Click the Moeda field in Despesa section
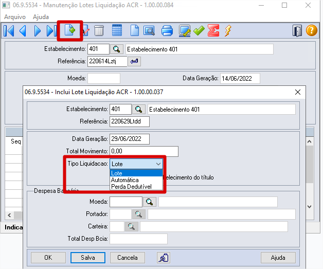This screenshot has height=269, width=323. click(x=126, y=202)
